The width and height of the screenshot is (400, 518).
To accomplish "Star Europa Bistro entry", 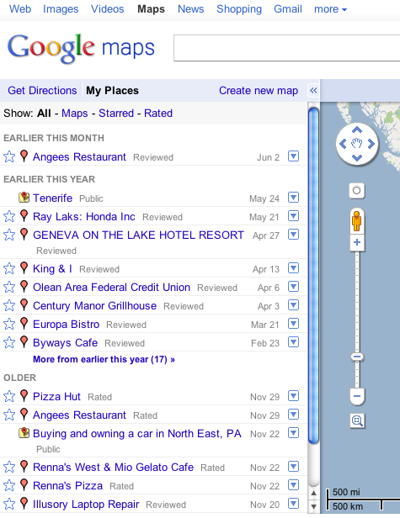I will coord(9,324).
